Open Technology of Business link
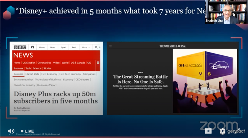The height and width of the screenshot is (138, 248). (x=48, y=79)
